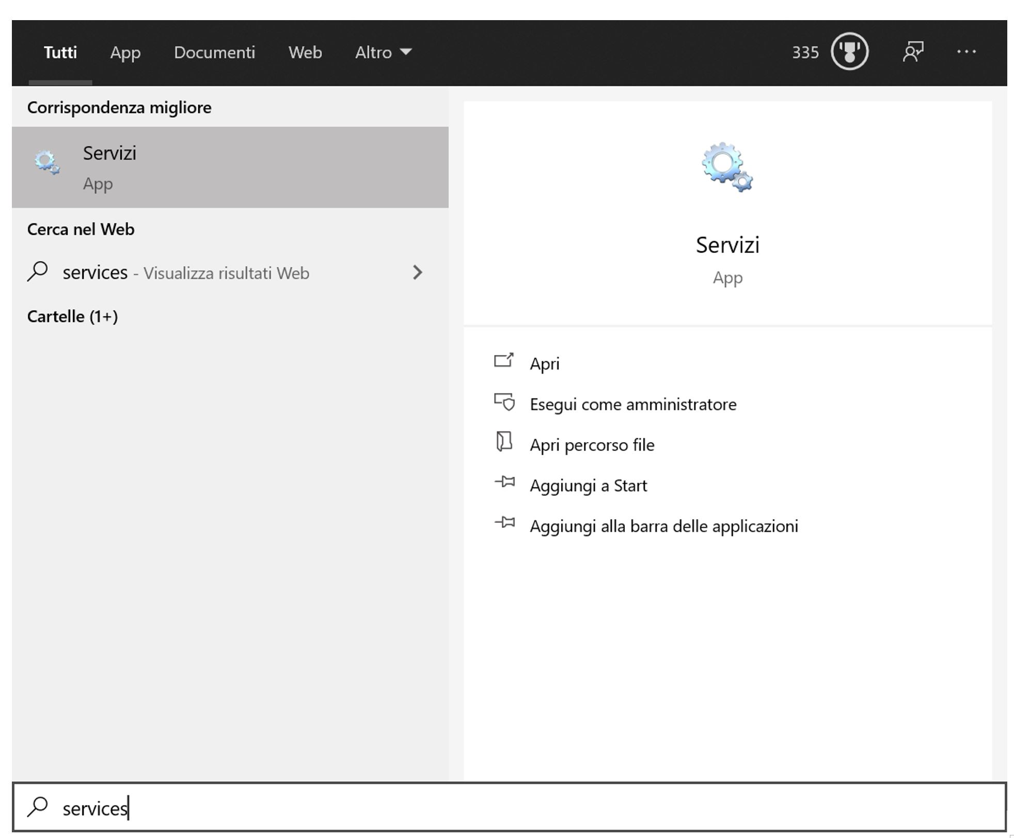Click the magnifier icon beside web result

click(37, 271)
